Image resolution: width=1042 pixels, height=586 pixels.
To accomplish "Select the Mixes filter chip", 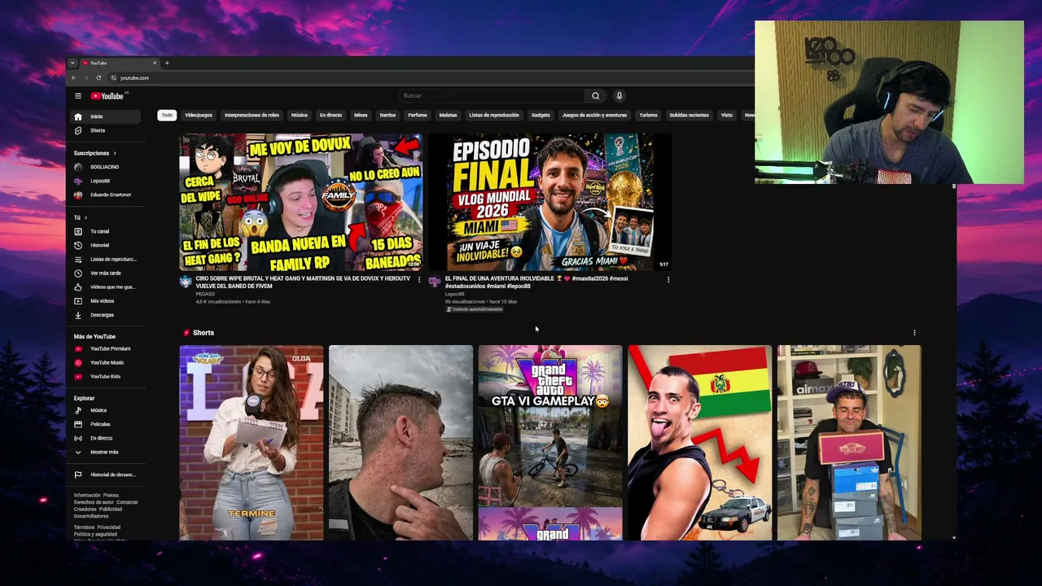I will pos(361,115).
